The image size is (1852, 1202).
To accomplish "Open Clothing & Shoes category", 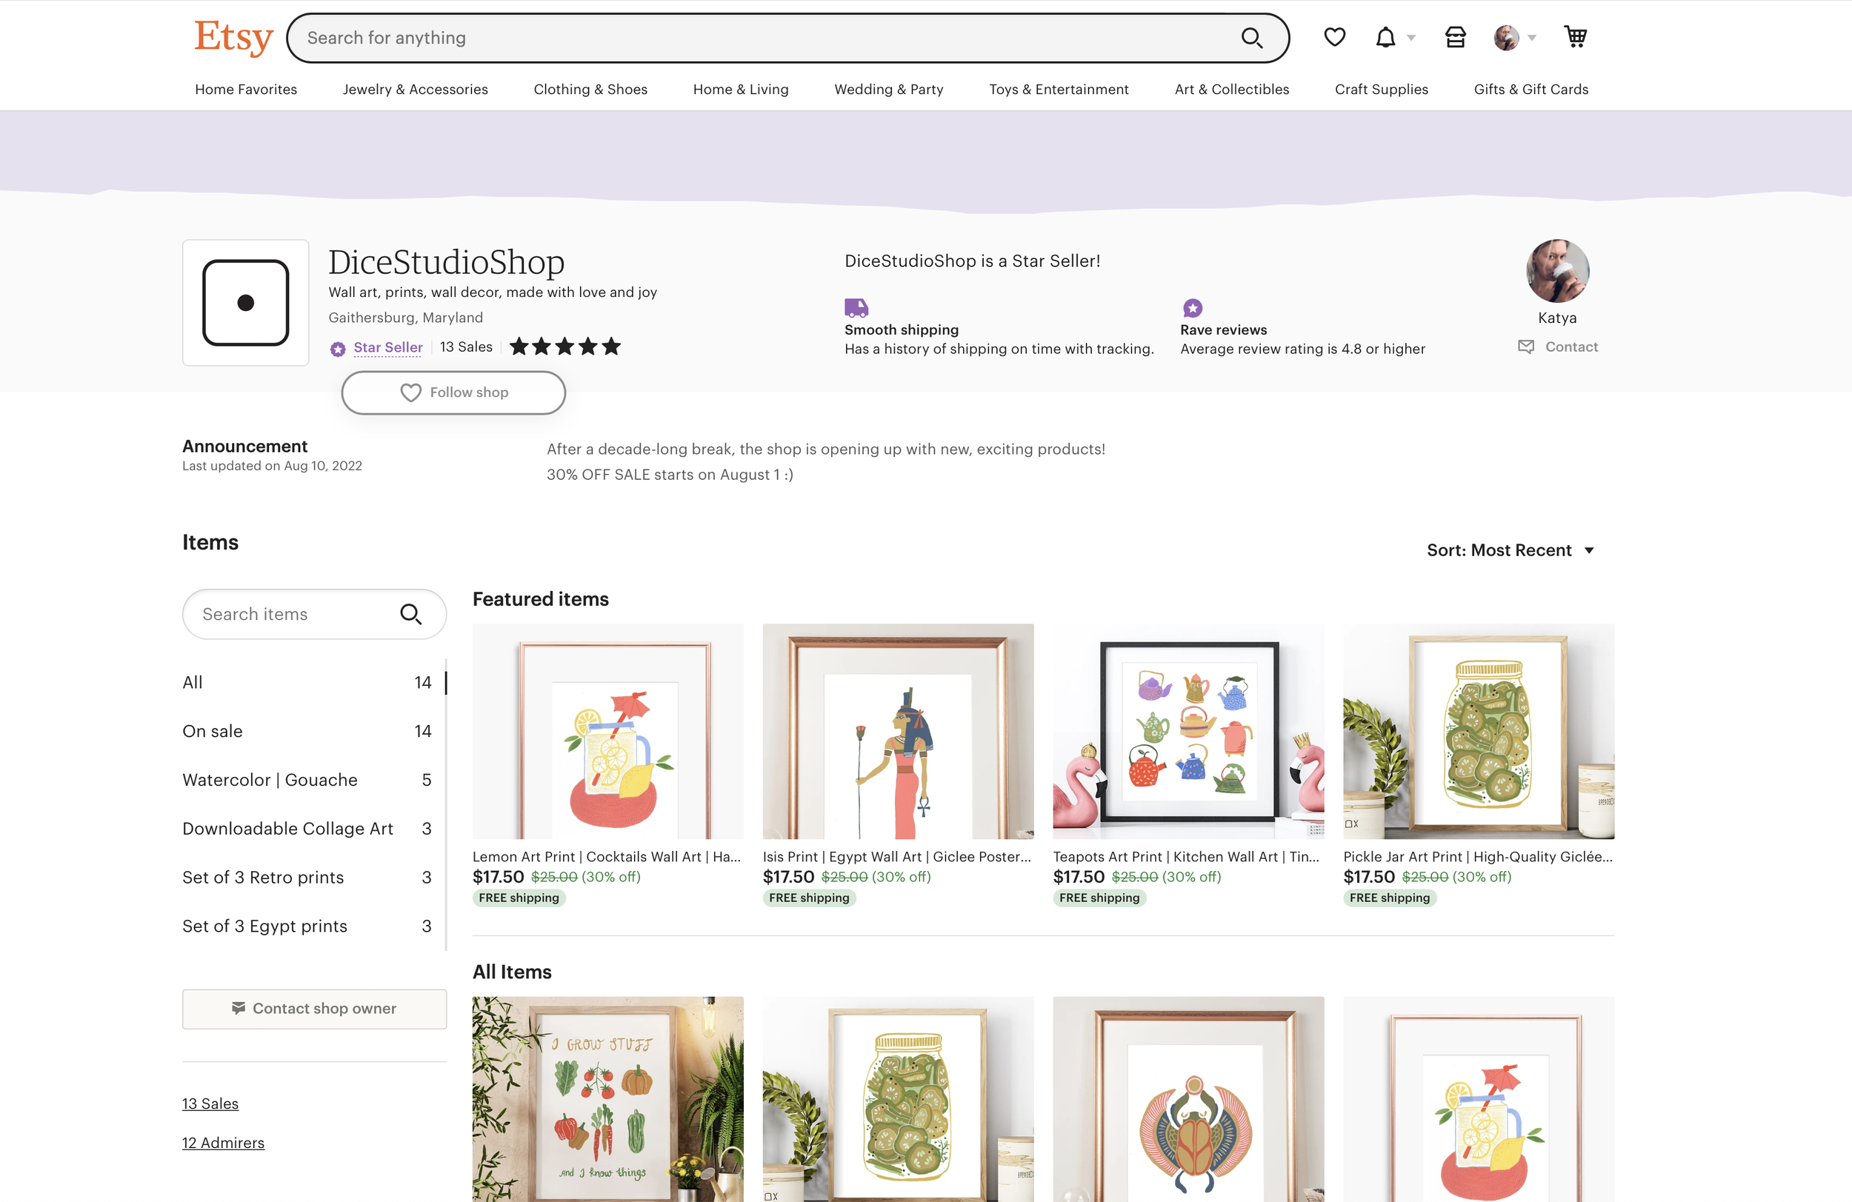I will click(x=590, y=90).
